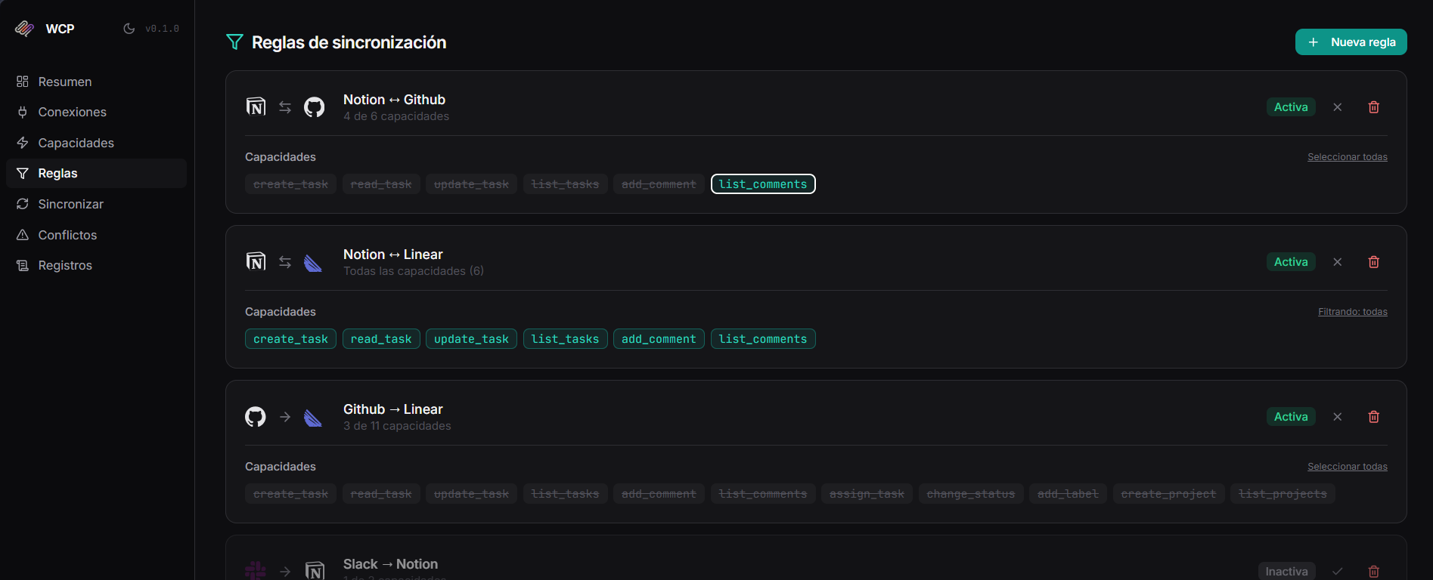Enable create_task in Notion ↔ Github rule

point(290,184)
